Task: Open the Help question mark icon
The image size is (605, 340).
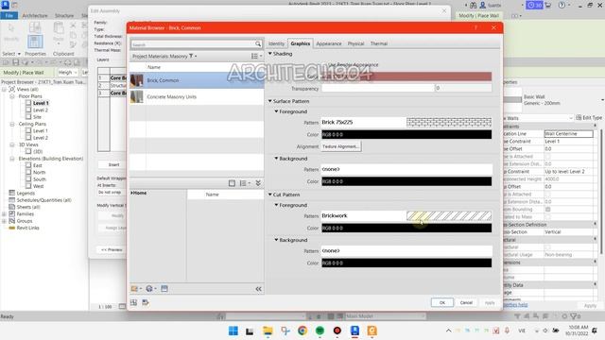Action: pos(562,6)
